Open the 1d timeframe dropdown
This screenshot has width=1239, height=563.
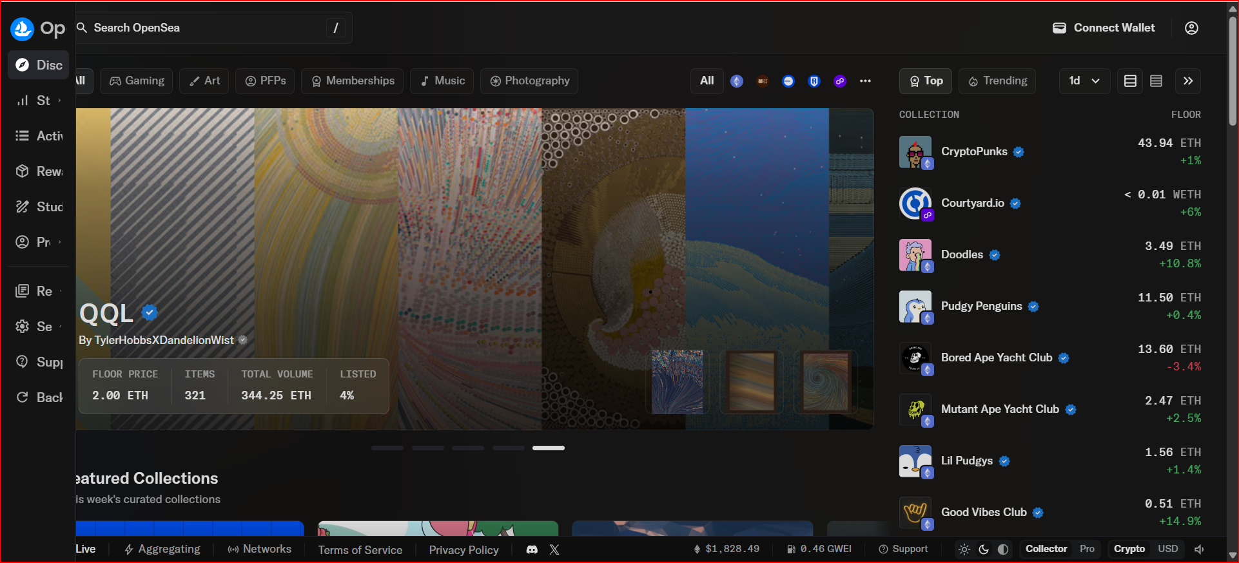[1085, 81]
